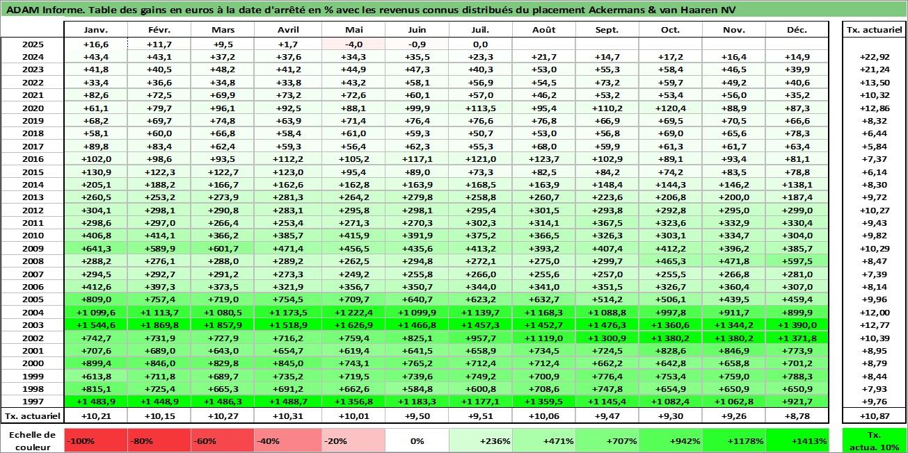Click the 'Mars' column header
Viewport: 908px width, 453px height.
click(223, 30)
